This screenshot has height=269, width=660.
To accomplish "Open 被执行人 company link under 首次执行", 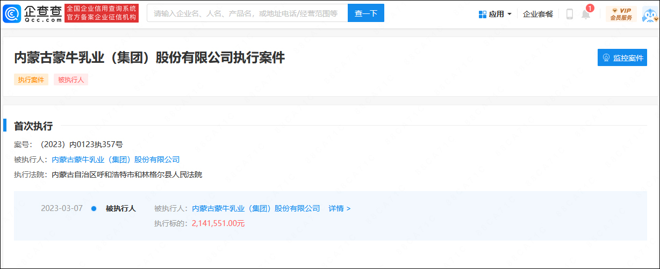I will [116, 159].
